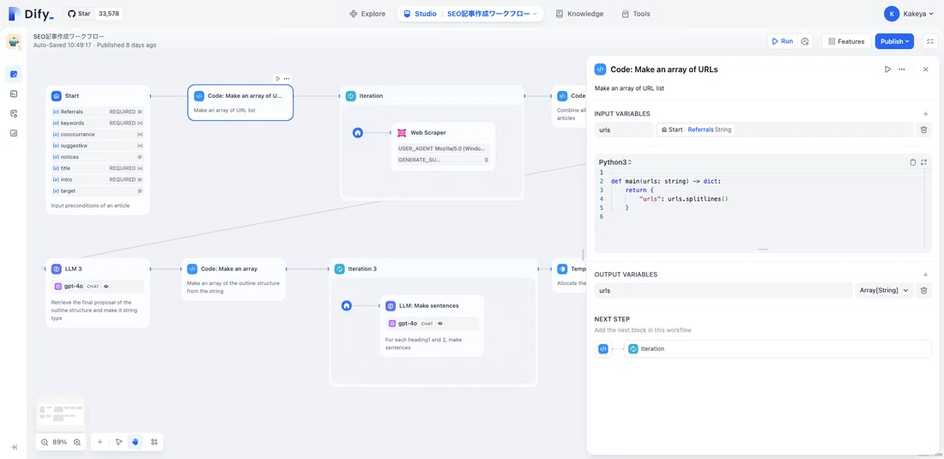Open the Python3 language selector
The image size is (944, 459).
[x=614, y=162]
